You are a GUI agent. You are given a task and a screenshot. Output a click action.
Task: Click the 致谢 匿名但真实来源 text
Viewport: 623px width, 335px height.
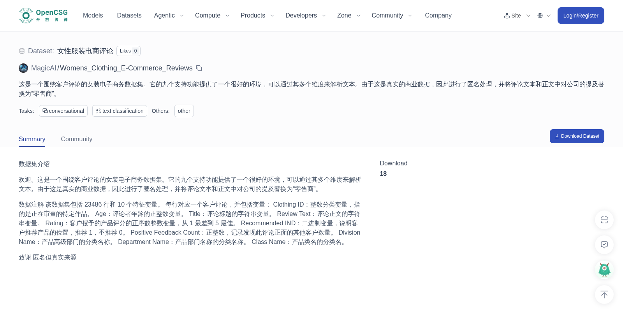click(48, 258)
